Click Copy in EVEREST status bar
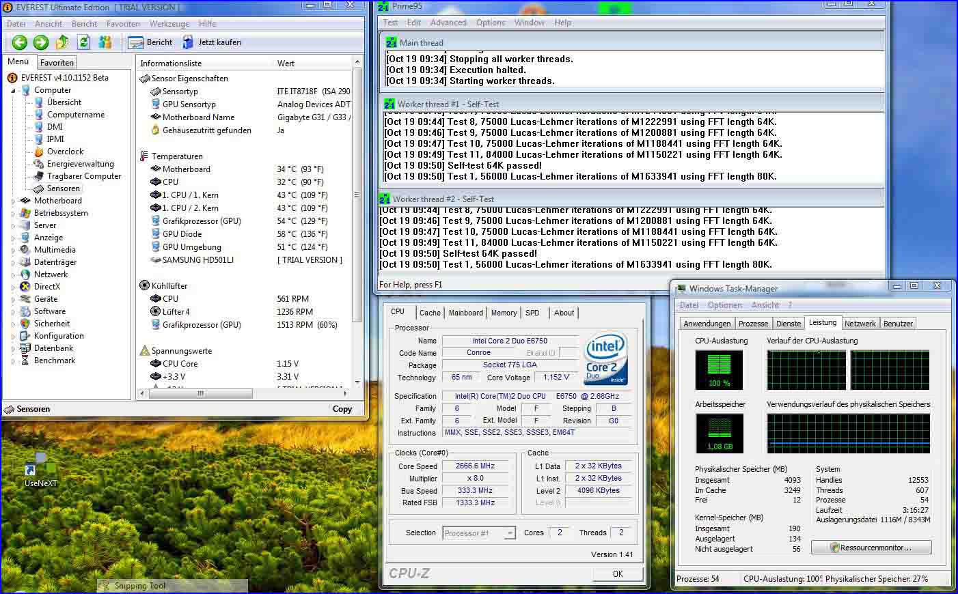 click(342, 409)
